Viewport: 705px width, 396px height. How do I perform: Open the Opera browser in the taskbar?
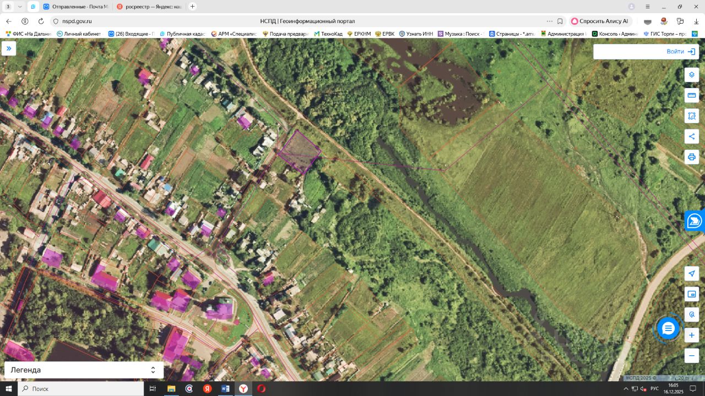pyautogui.click(x=261, y=388)
